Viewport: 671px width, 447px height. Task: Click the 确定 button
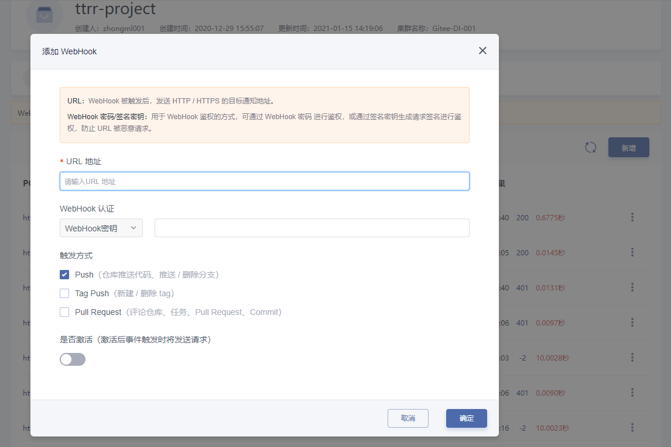pyautogui.click(x=467, y=418)
